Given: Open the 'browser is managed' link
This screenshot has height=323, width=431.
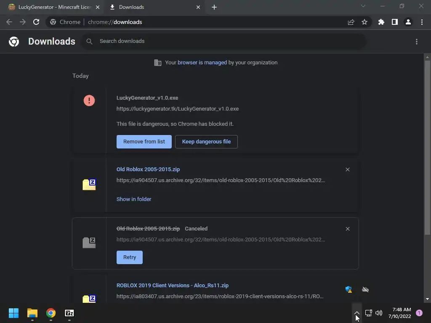Looking at the screenshot, I should [202, 63].
